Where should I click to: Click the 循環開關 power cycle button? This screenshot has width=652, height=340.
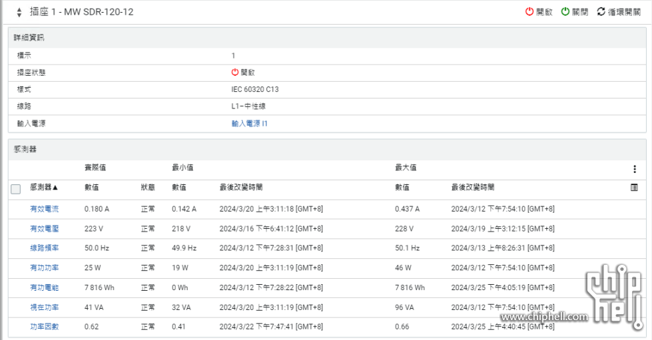click(619, 11)
